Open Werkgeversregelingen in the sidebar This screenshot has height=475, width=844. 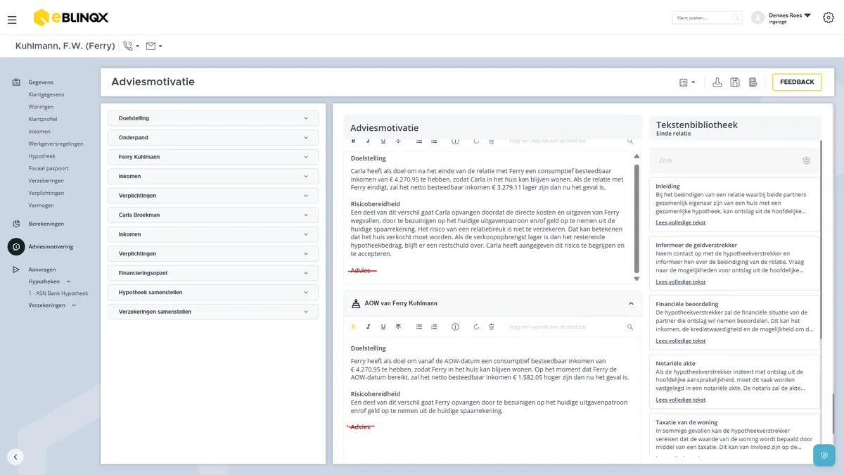pyautogui.click(x=56, y=144)
